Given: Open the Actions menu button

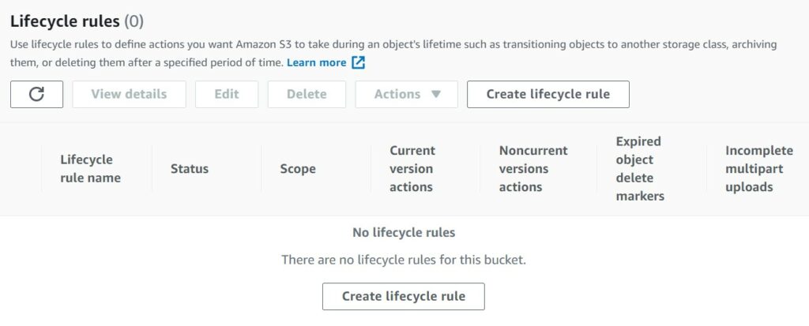Looking at the screenshot, I should point(407,95).
